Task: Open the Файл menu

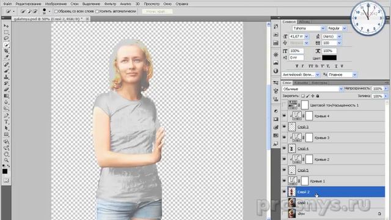Action: (x=7, y=4)
